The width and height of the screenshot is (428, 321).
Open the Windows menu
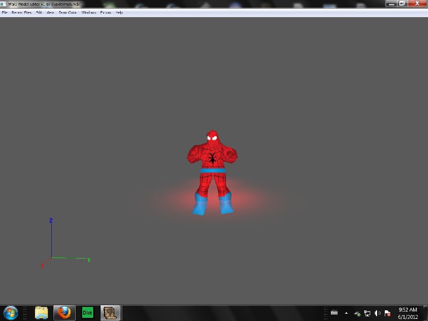(89, 12)
